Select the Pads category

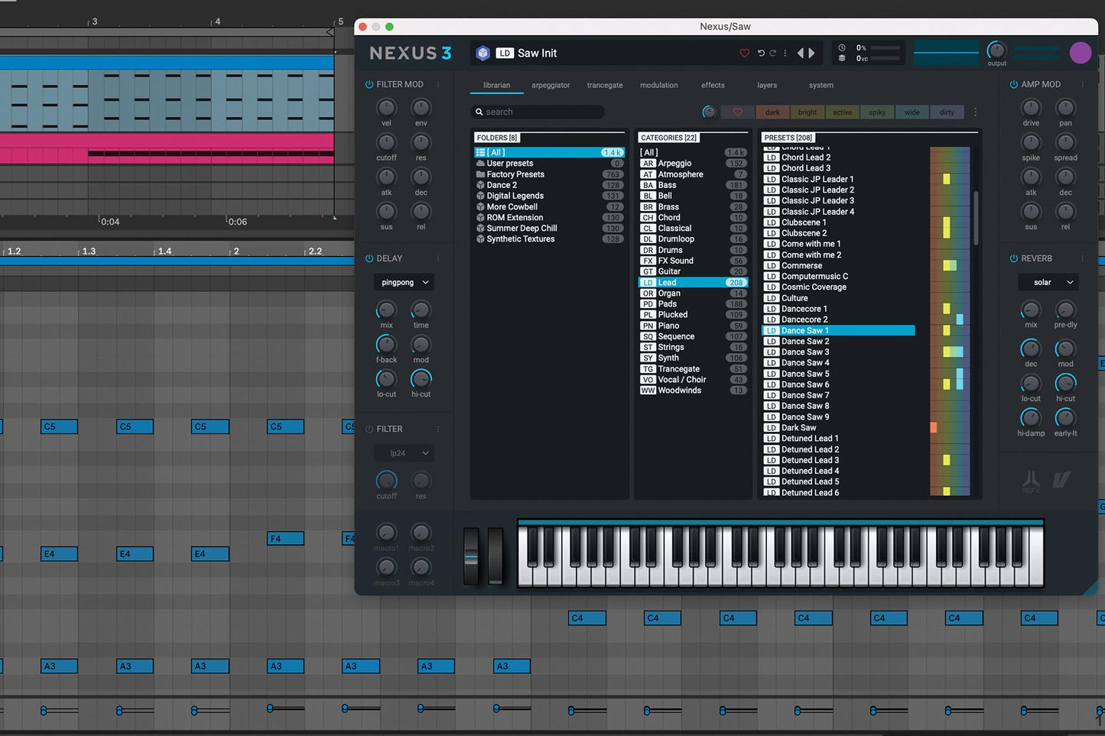(x=693, y=304)
